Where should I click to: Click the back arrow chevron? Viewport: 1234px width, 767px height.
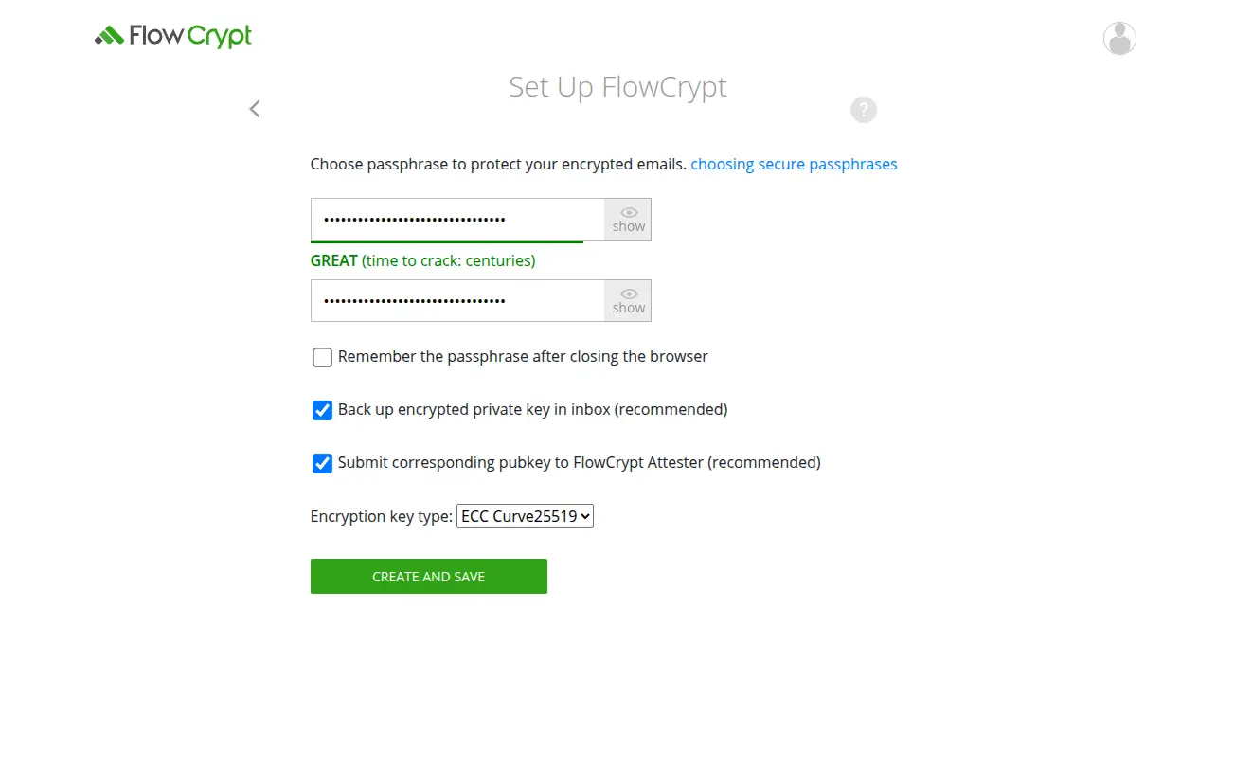click(x=254, y=109)
